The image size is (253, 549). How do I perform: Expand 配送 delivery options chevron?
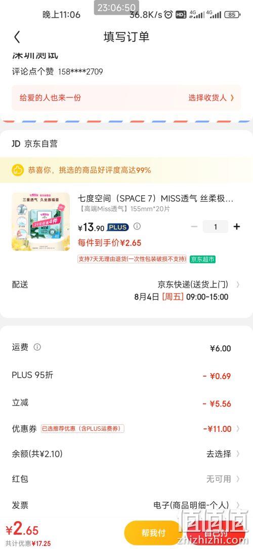click(238, 285)
